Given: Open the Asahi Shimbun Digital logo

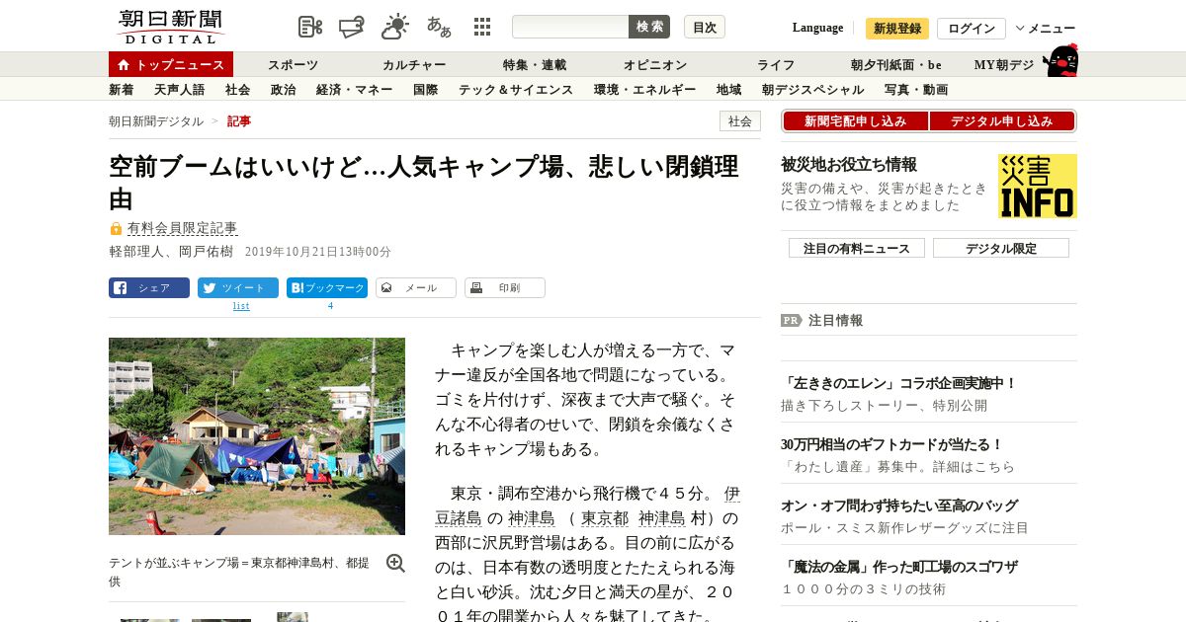Looking at the screenshot, I should tap(170, 28).
